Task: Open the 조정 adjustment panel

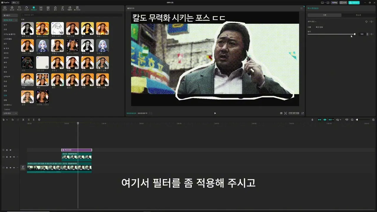Action: click(x=62, y=8)
